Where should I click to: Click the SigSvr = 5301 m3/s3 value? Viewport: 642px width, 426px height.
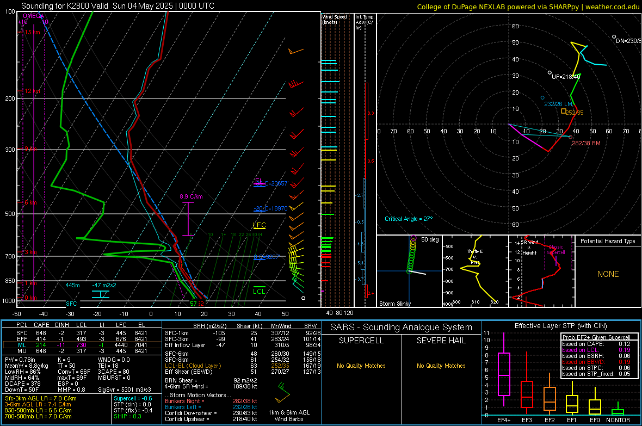point(125,390)
